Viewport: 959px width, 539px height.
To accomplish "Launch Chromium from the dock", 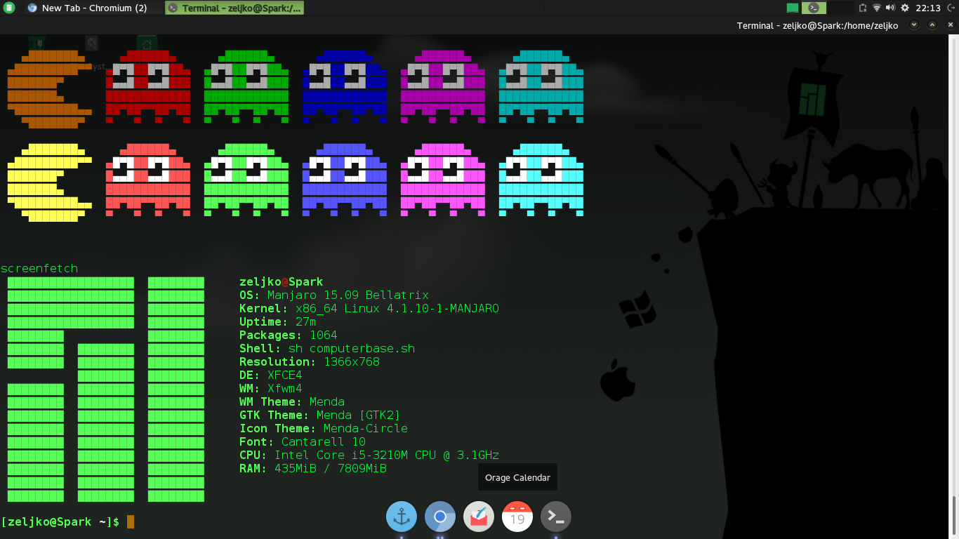I will coord(440,518).
